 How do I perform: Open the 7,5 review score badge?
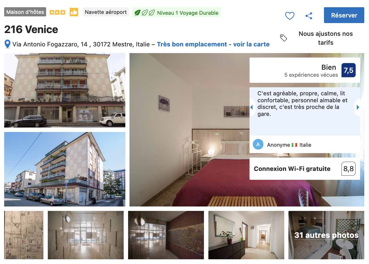(348, 70)
